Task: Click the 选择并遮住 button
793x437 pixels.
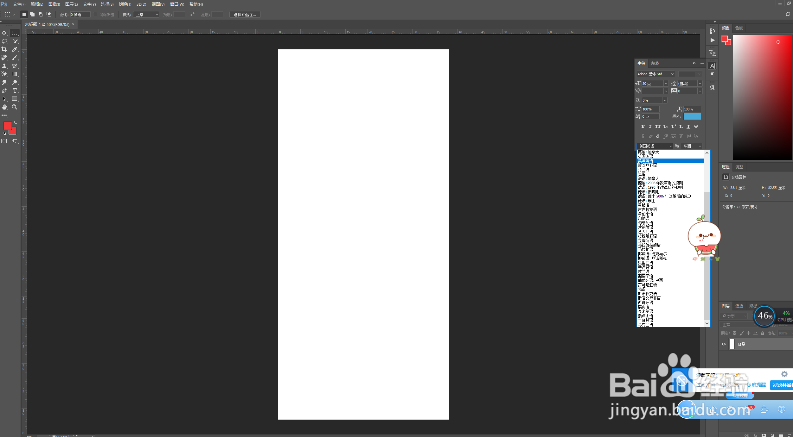Action: tap(245, 15)
